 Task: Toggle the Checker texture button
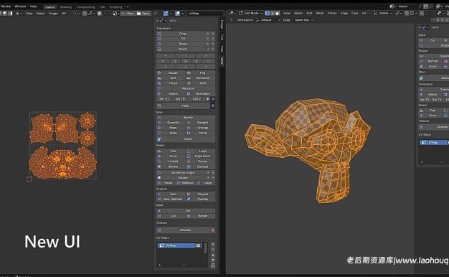184,230
